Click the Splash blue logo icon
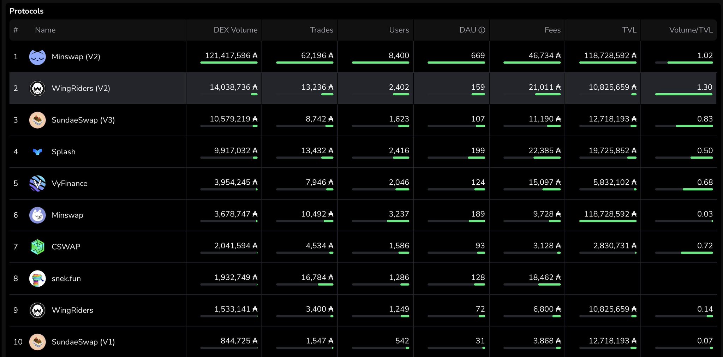This screenshot has width=723, height=357. (x=37, y=152)
